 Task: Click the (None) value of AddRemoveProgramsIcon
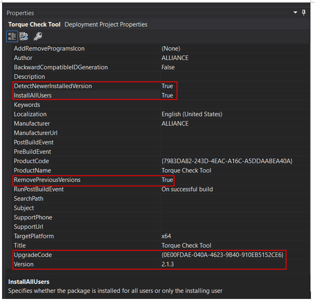click(171, 48)
